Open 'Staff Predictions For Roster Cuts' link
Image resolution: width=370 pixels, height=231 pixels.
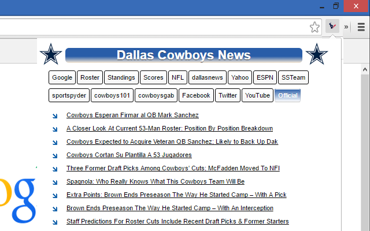(177, 221)
